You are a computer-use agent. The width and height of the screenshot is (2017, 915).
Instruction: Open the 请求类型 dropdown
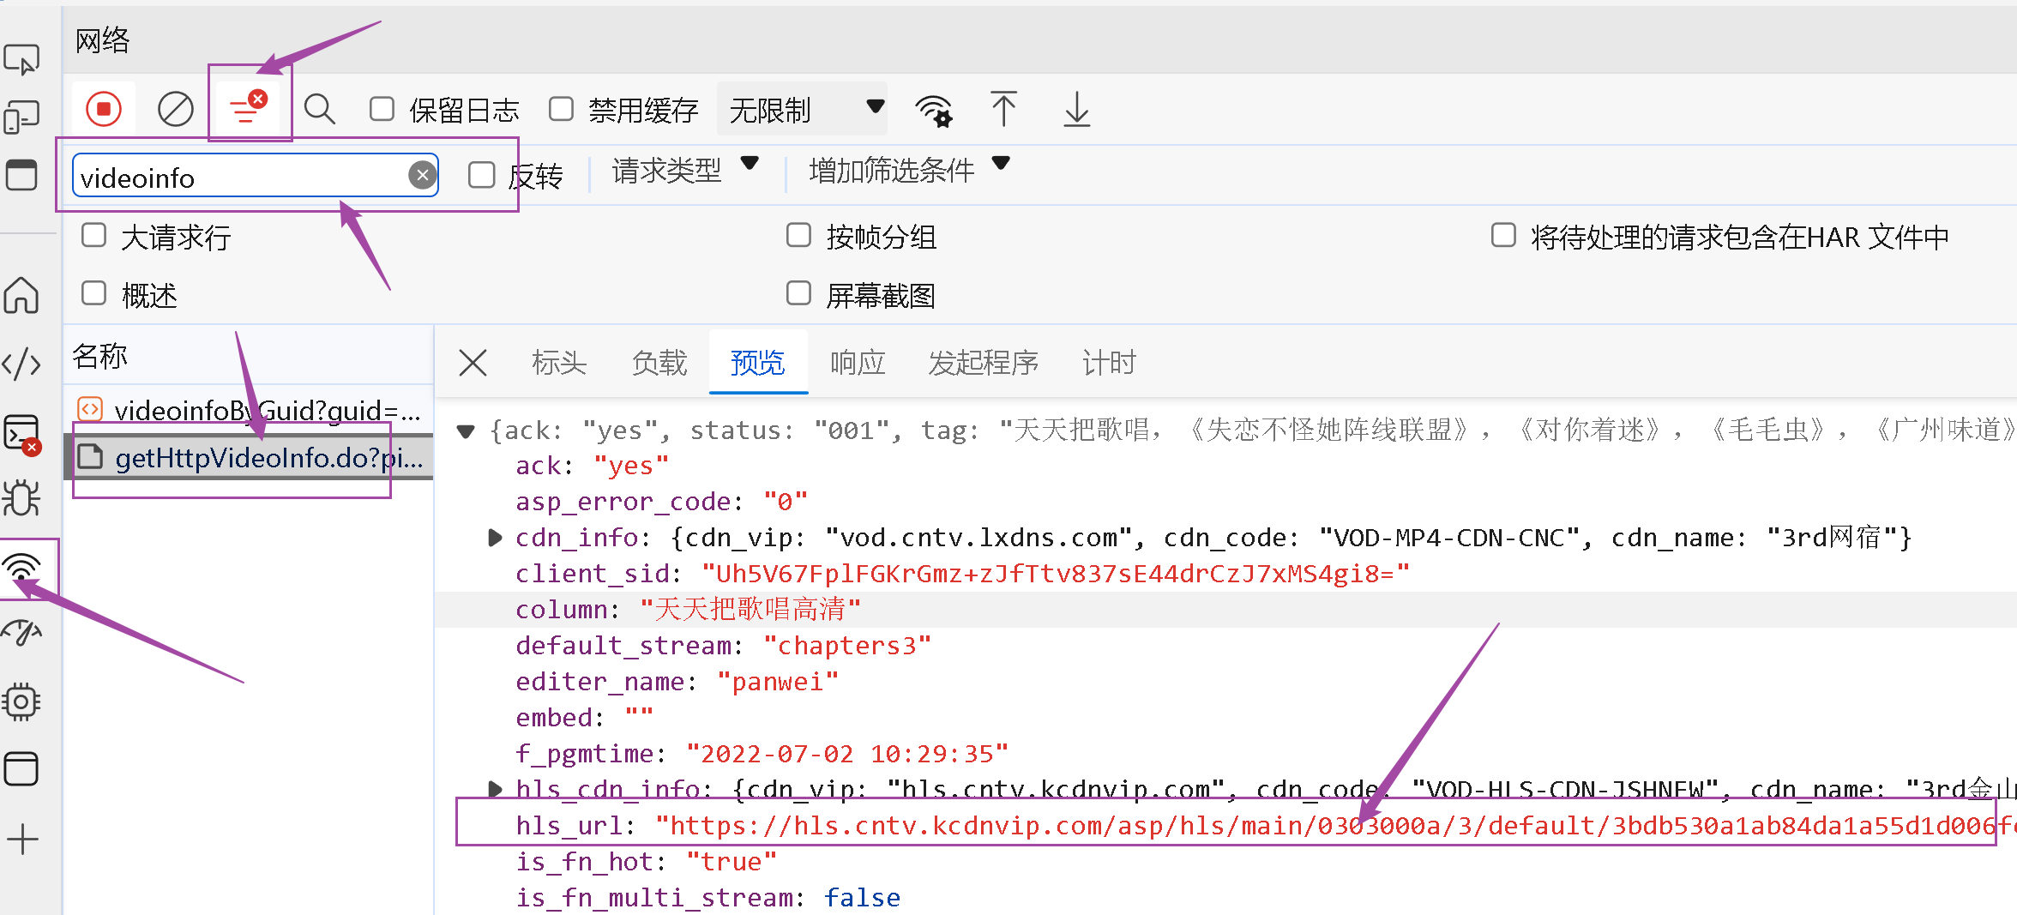click(685, 170)
